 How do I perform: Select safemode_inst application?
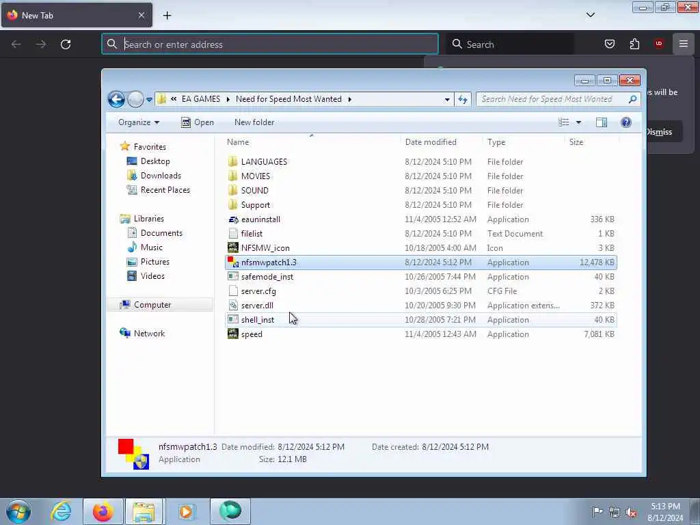[420, 277]
